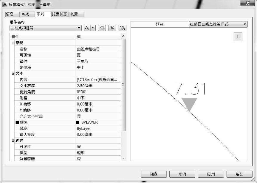Viewport: 257px width, 183px height.
Task: Click the 线宽 value ByLayer
Action: (98, 128)
